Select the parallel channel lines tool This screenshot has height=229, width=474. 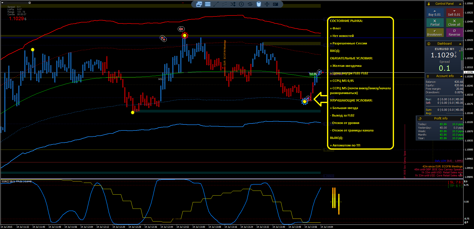click(224, 4)
